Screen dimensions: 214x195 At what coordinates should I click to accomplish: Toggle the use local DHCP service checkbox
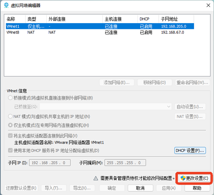[10, 150]
